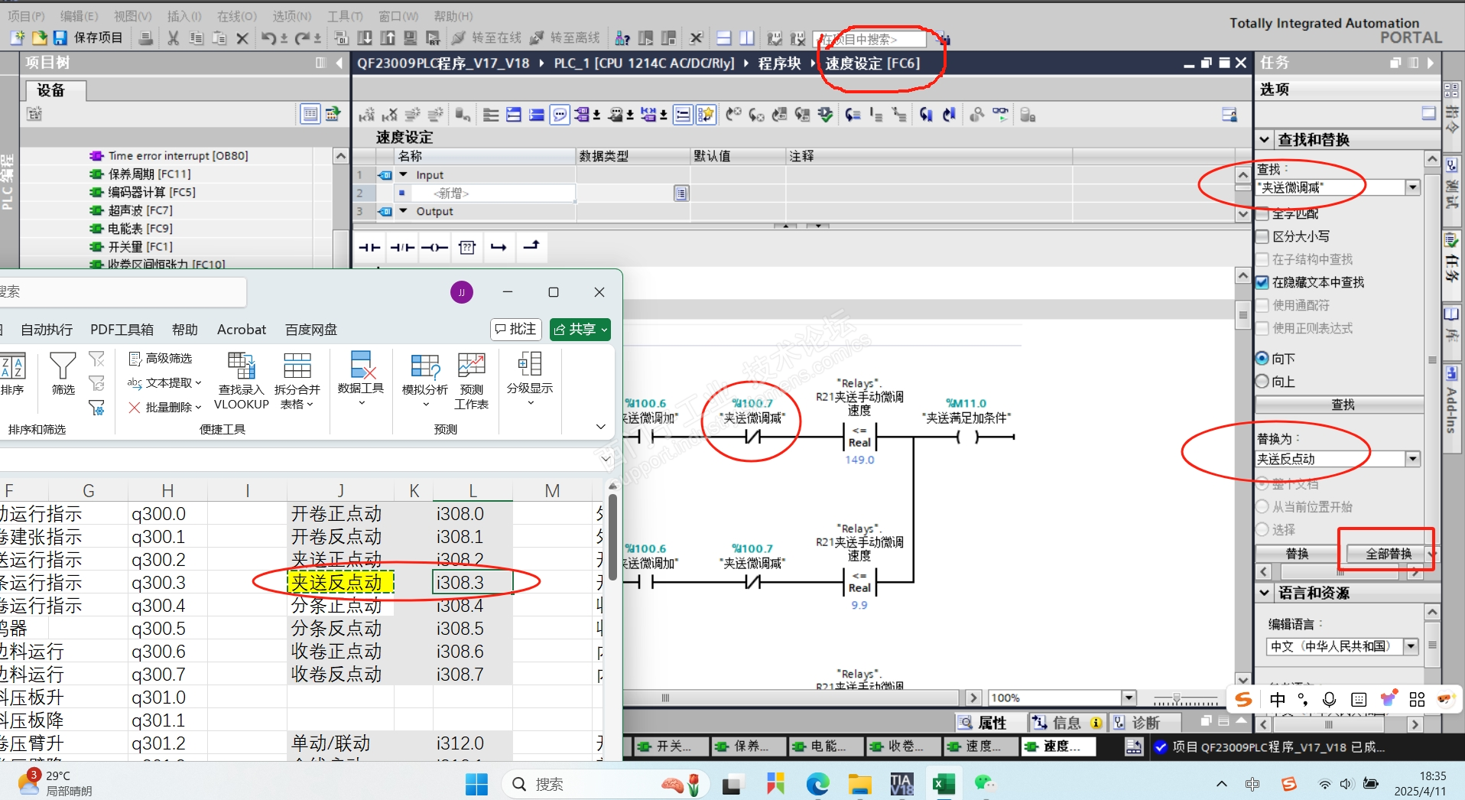
Task: Collapse the Output row in interface table
Action: point(404,212)
